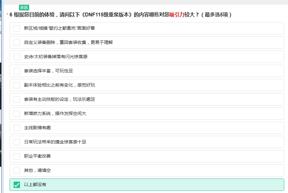288x193 pixels.
Task: Click the red 吸引力 keyword in question
Action: tap(177, 15)
